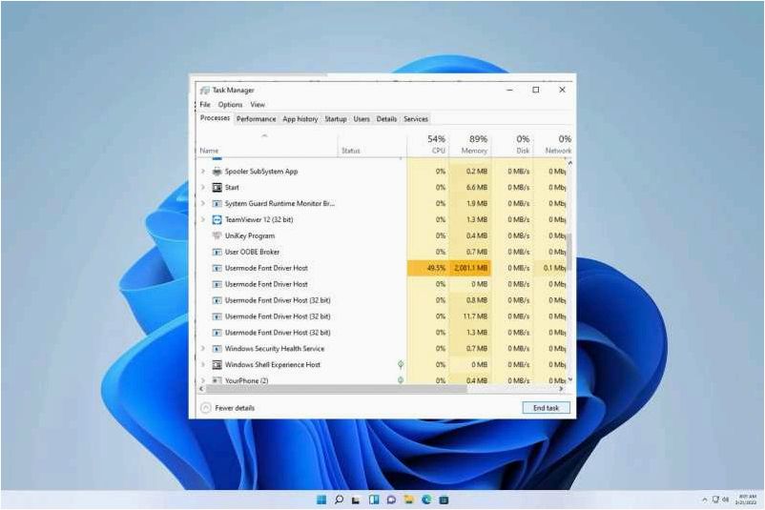Open Widgets from the taskbar

374,500
